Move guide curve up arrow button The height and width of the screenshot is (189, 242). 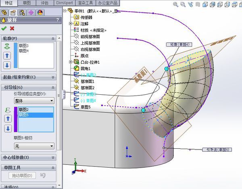coord(8,119)
